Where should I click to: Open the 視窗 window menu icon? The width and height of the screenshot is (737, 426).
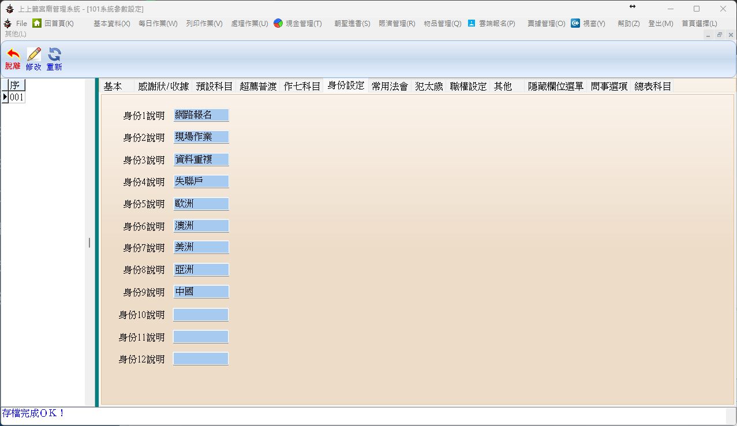575,24
